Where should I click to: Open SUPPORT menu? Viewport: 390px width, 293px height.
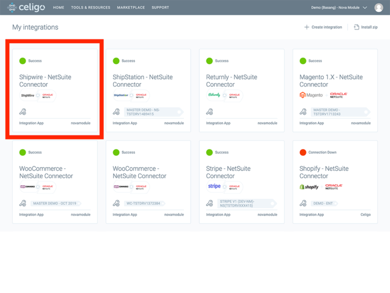point(160,7)
